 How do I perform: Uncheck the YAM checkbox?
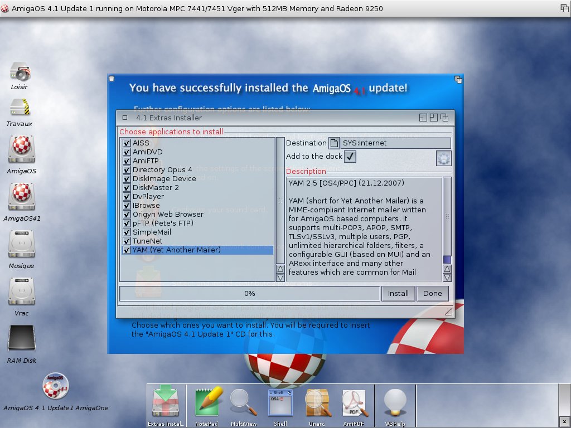[x=127, y=250]
